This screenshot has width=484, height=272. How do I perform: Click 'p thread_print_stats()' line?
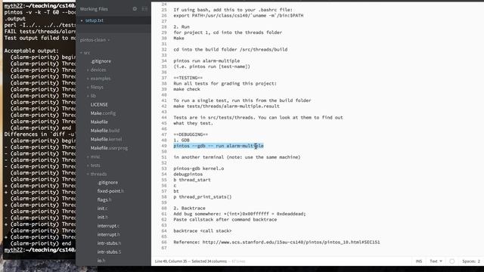[203, 196]
